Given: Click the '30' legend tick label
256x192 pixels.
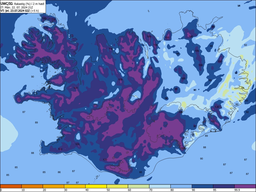Looking at the screenshot, I should (x=66, y=190).
